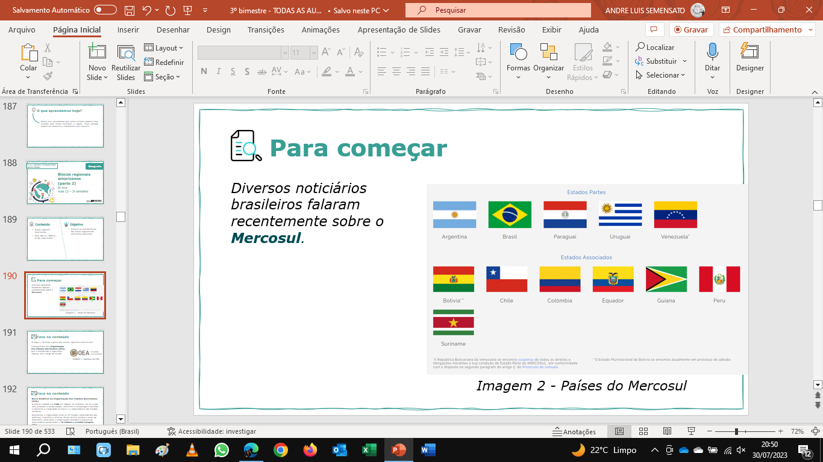The image size is (823, 462).
Task: Open Fonte dialog launcher
Action: click(366, 91)
